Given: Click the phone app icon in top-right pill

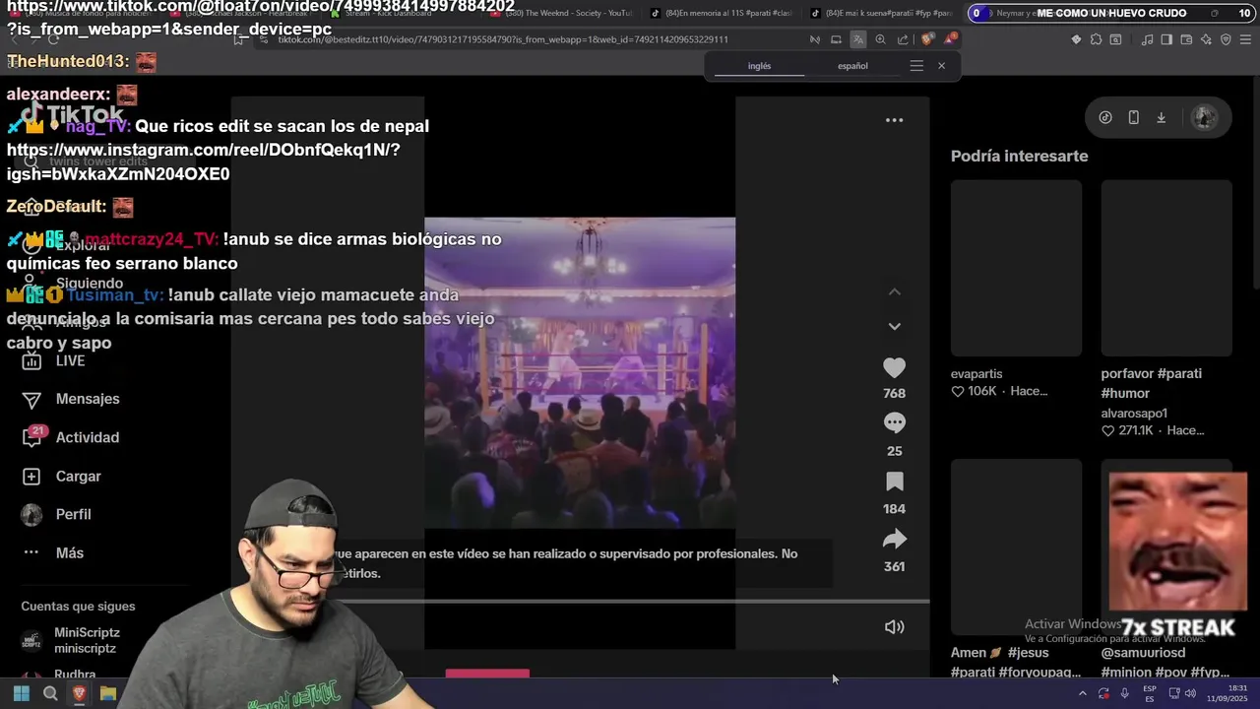Looking at the screenshot, I should [x=1133, y=117].
